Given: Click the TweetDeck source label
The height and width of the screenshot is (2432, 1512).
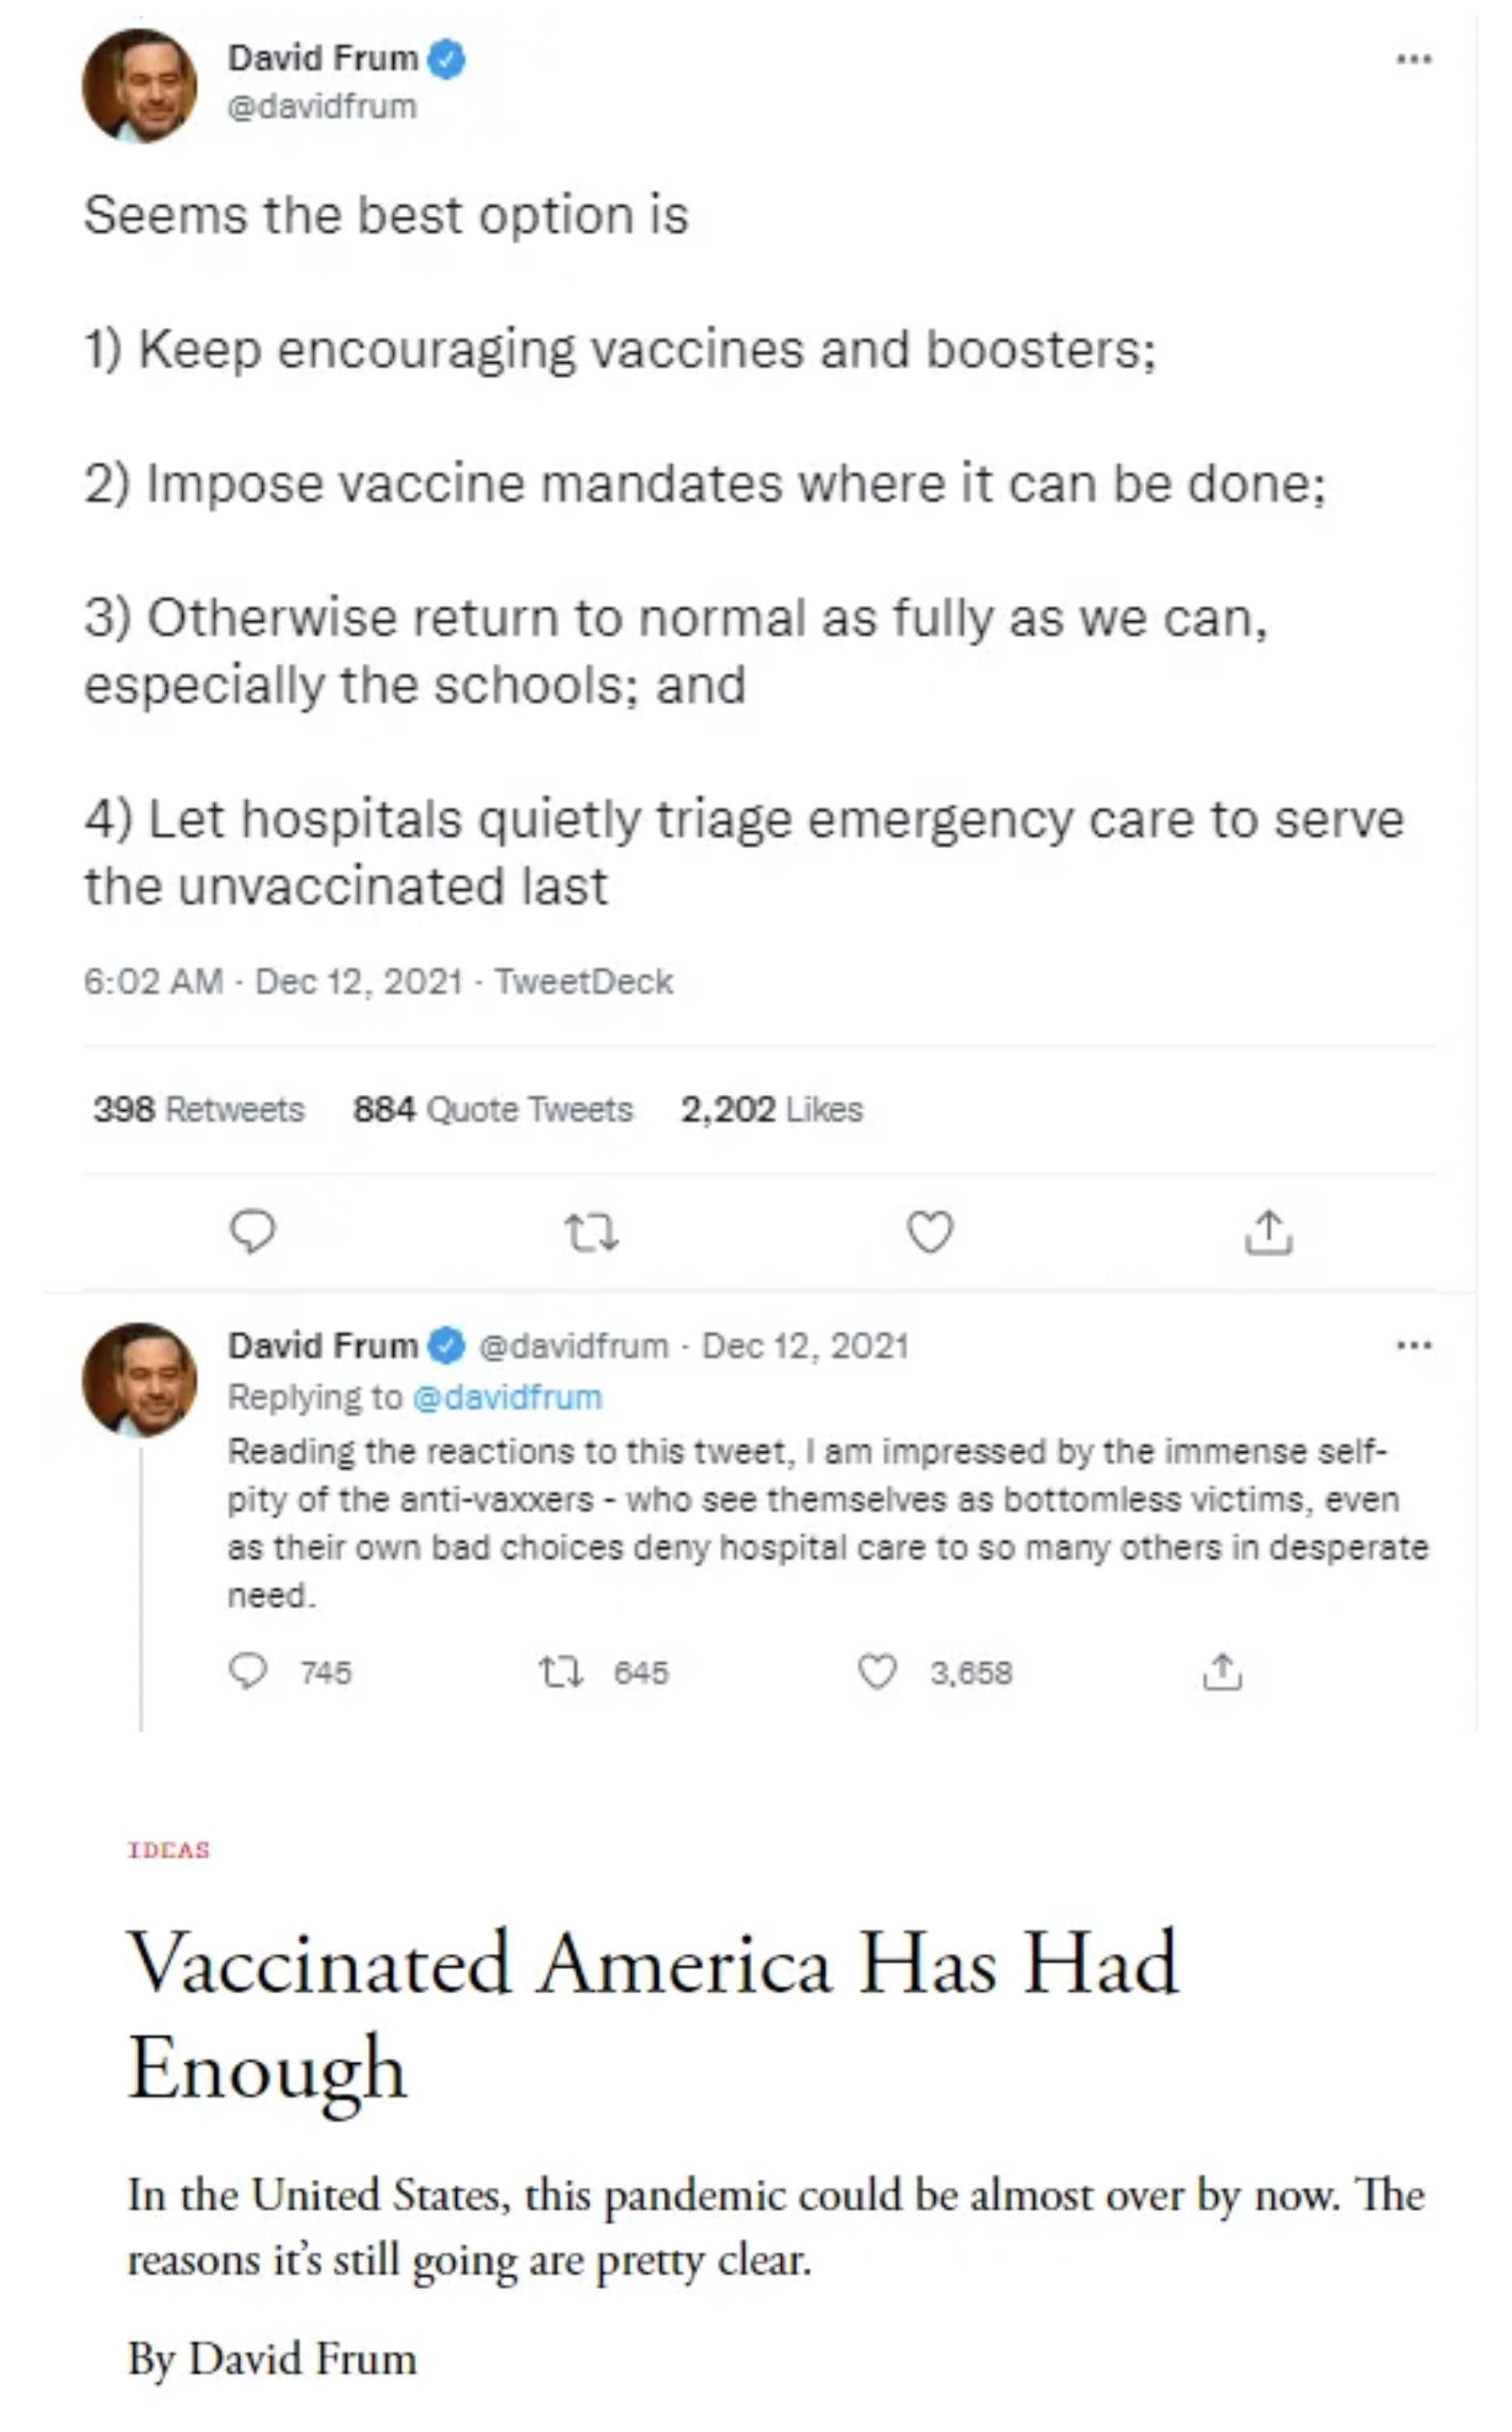Looking at the screenshot, I should click(x=584, y=982).
